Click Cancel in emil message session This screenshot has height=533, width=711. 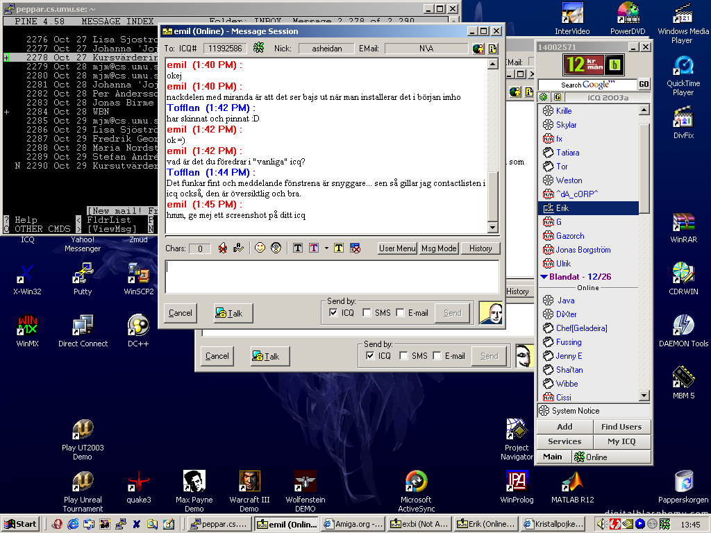pos(181,313)
